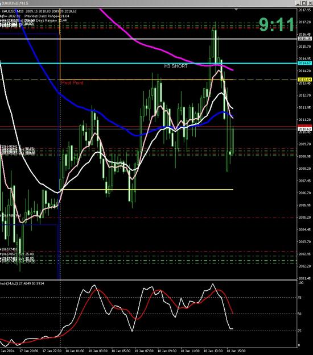Minimize the XAUUSD,M15 chart window
313x355 pixels.
pos(299,3)
